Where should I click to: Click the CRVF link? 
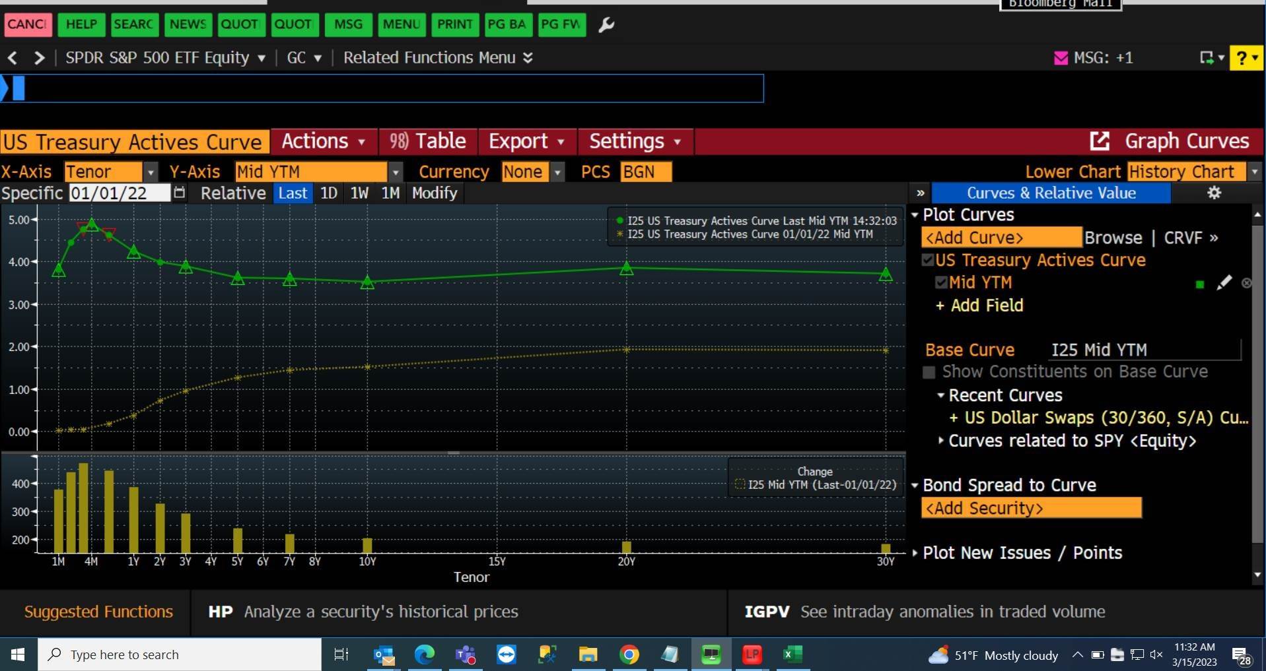1191,238
